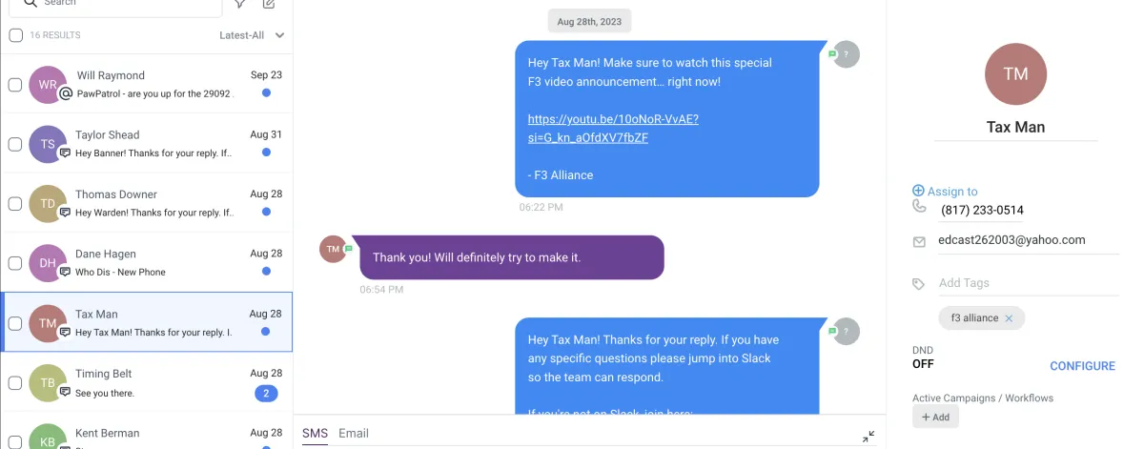Open the Add Tags field
The width and height of the screenshot is (1144, 449).
point(1026,283)
